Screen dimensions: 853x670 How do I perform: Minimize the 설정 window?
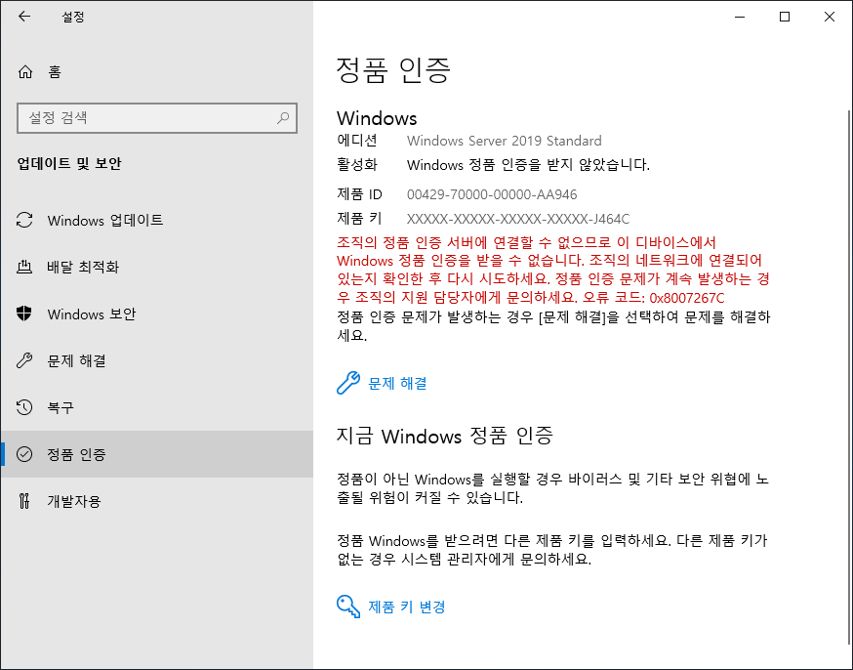pyautogui.click(x=740, y=17)
